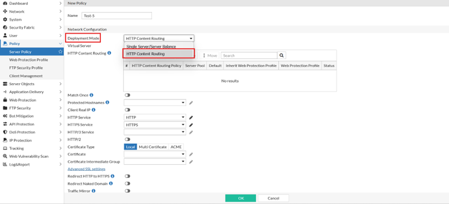The width and height of the screenshot is (449, 204).
Task: Open Advanced SSL settings link
Action: click(87, 169)
